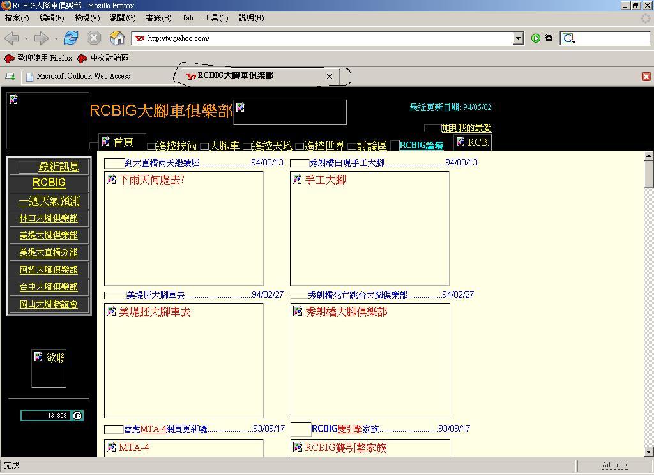Click the vertical scrollbar down arrow
Image resolution: width=654 pixels, height=475 pixels.
pyautogui.click(x=649, y=452)
